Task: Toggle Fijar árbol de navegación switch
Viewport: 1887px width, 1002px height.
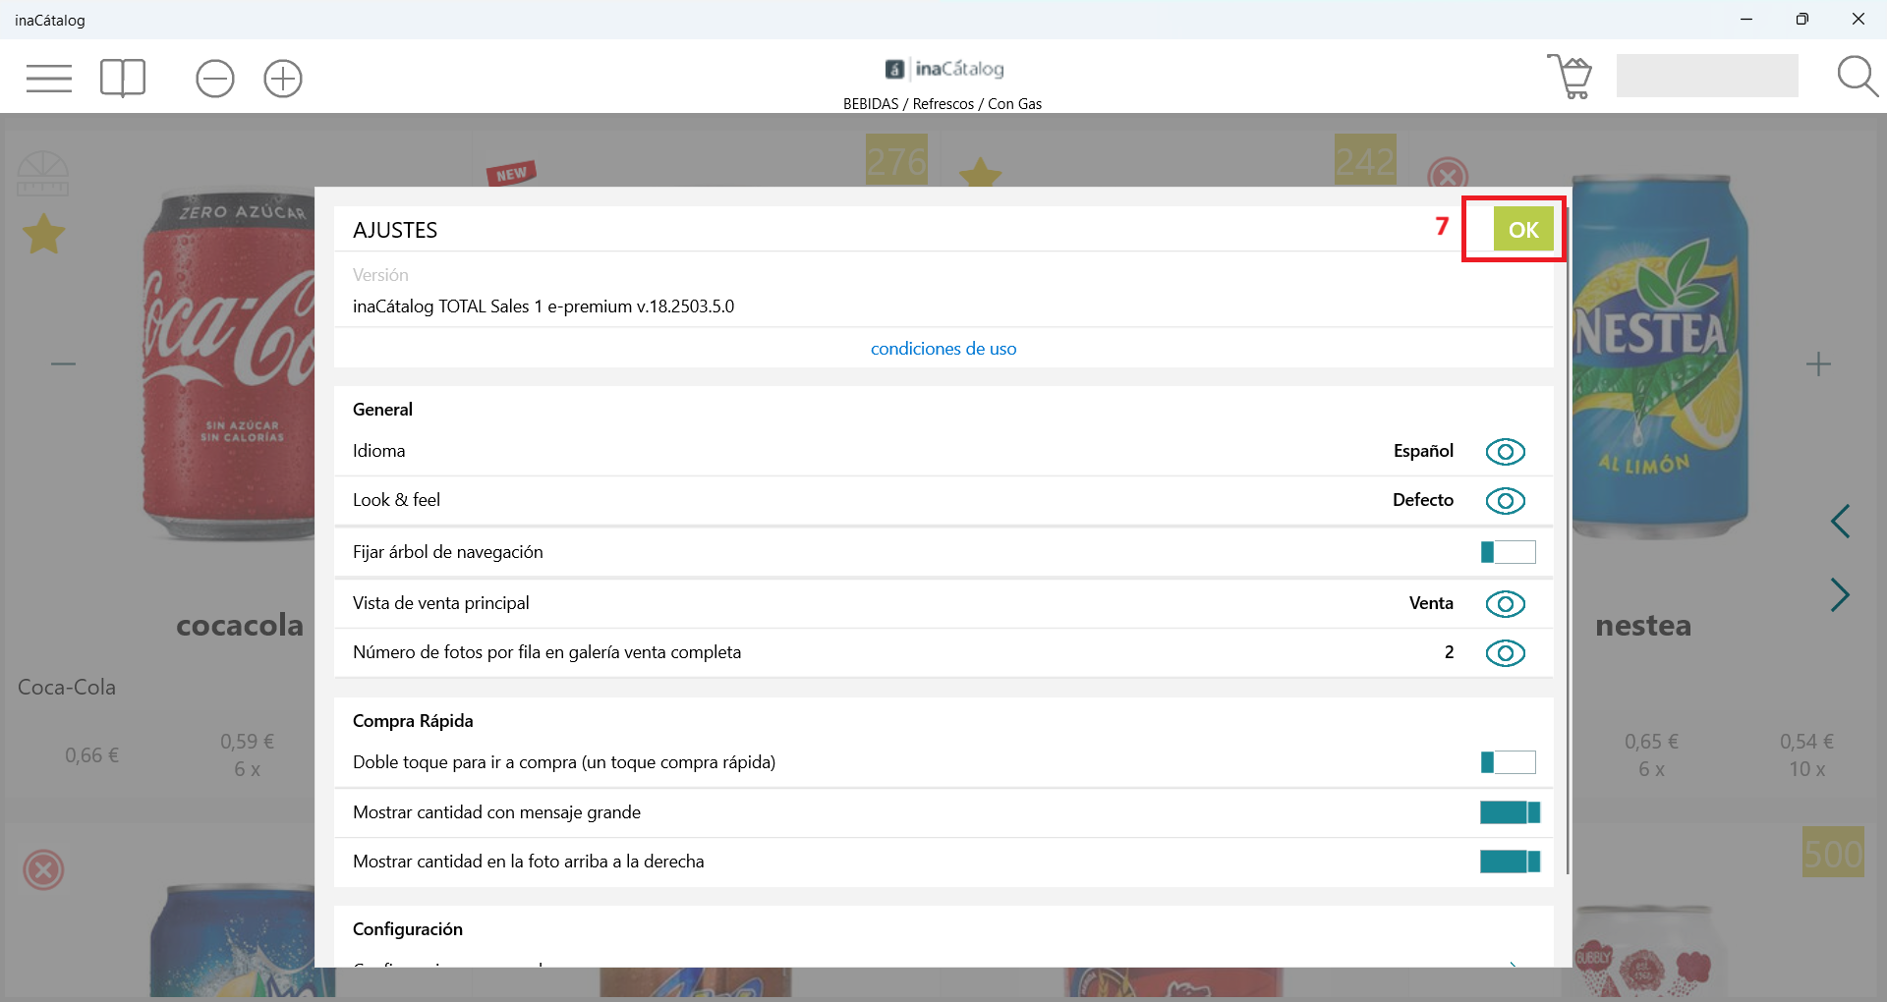Action: (1509, 552)
